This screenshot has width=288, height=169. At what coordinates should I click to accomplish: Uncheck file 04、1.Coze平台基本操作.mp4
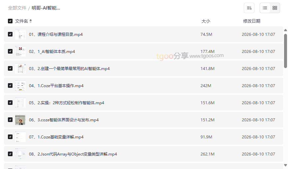[x=10, y=85]
